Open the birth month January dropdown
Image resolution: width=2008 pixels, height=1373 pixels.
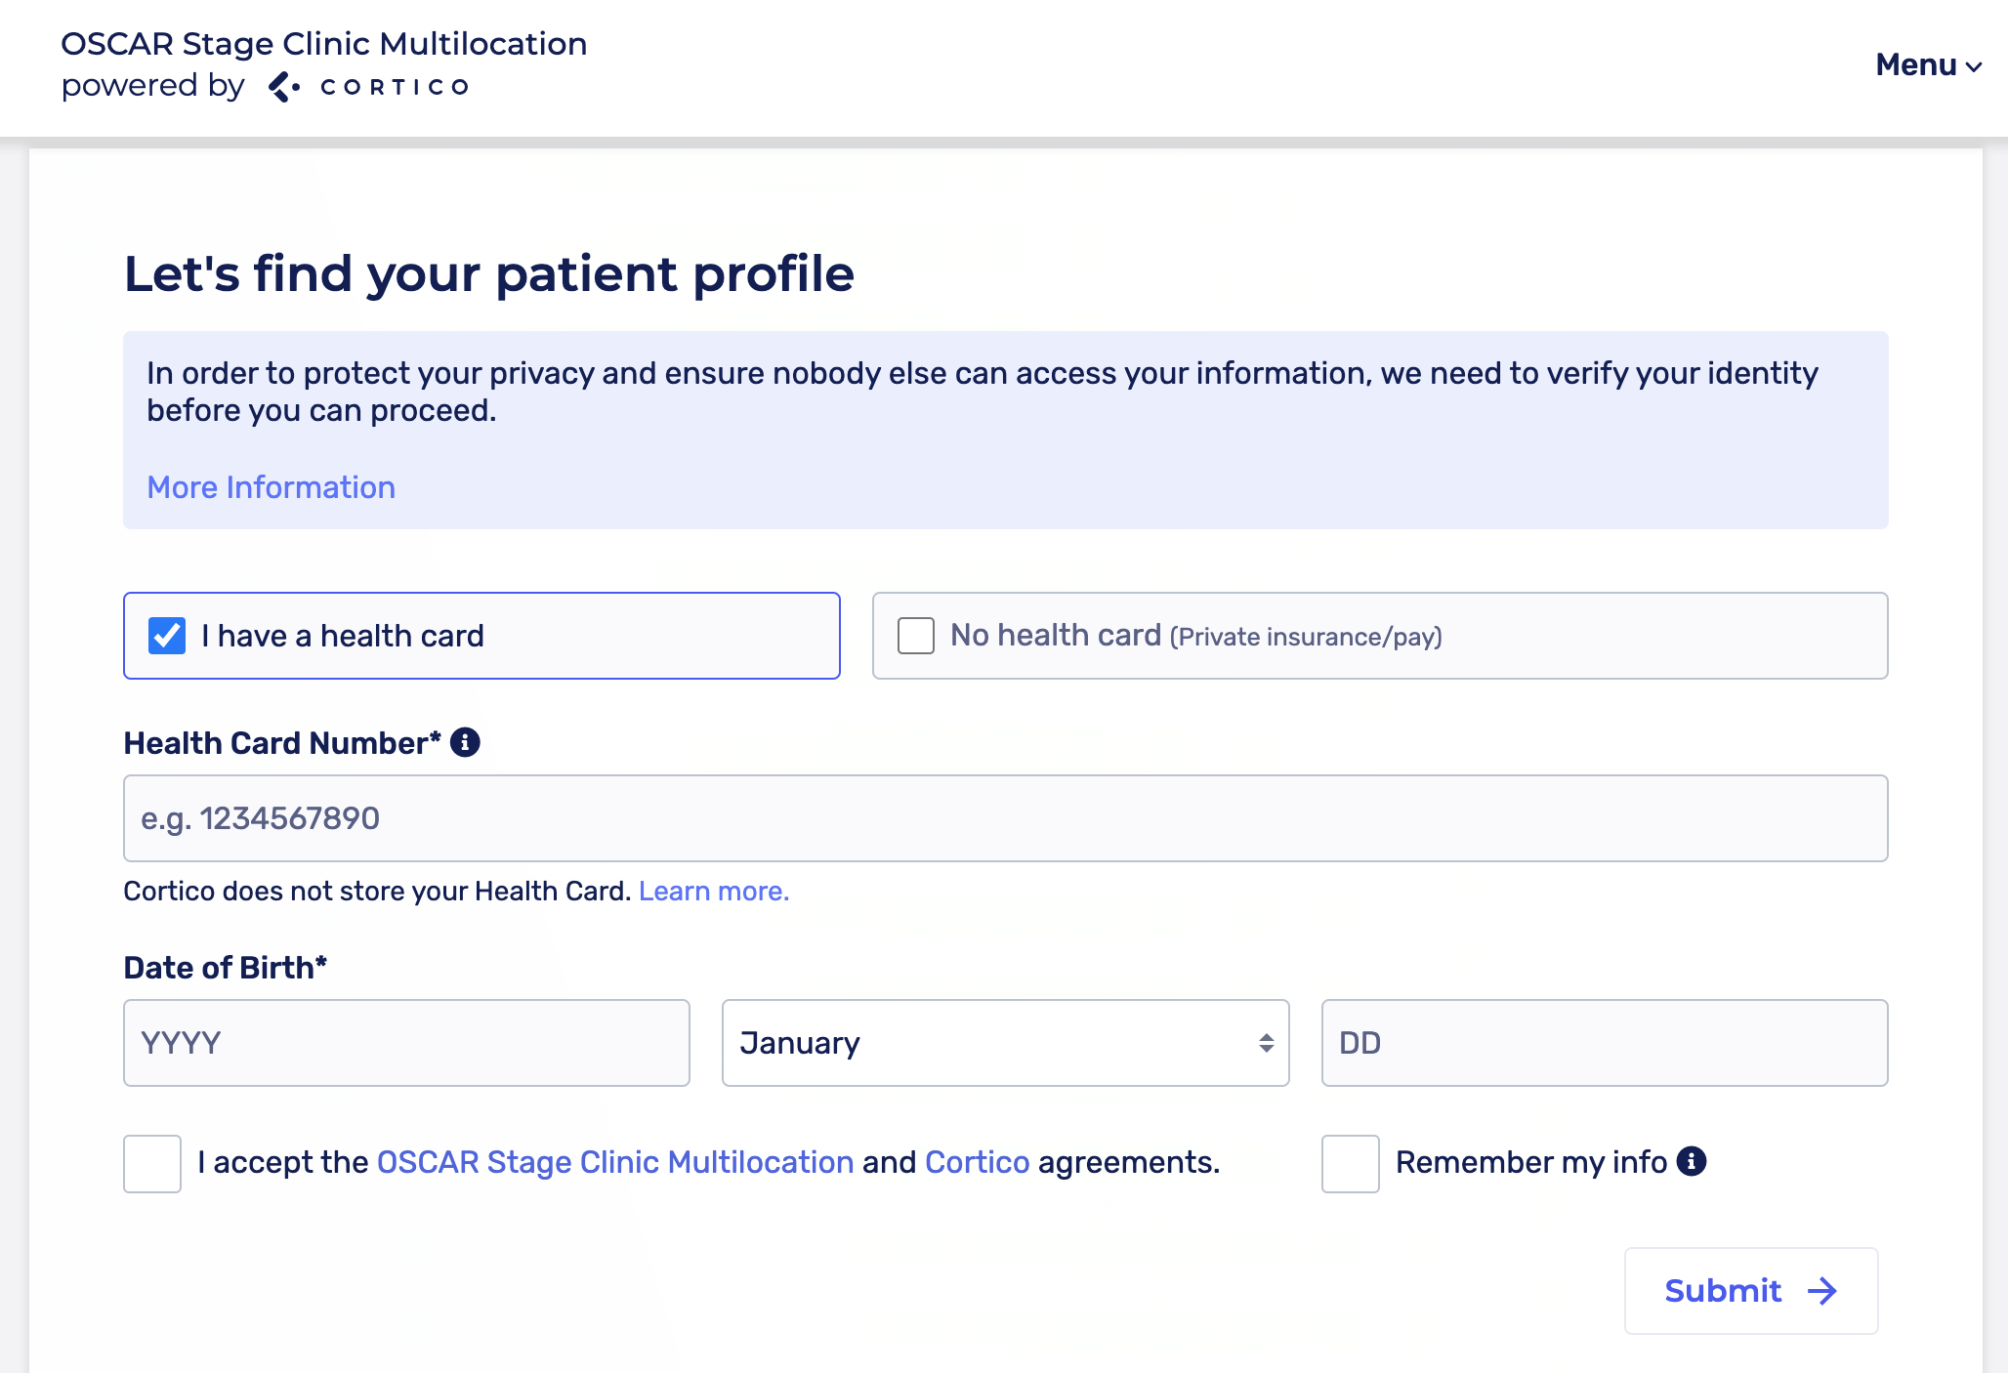(1005, 1043)
